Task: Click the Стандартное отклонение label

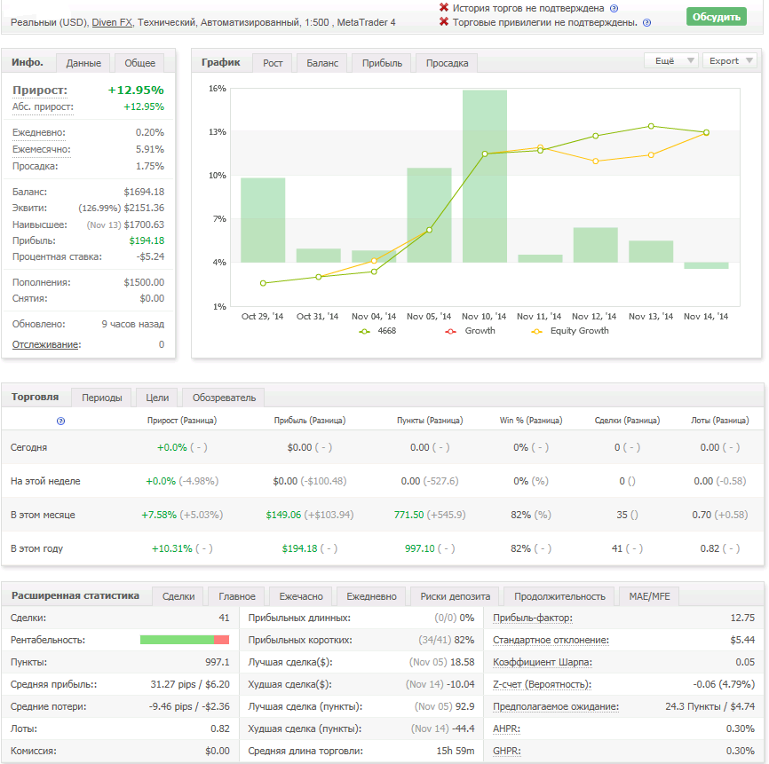Action: [x=551, y=640]
